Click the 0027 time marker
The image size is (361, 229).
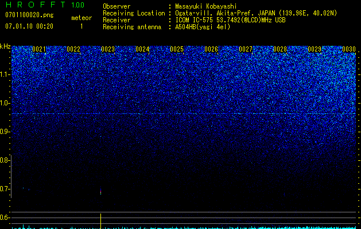246,49
